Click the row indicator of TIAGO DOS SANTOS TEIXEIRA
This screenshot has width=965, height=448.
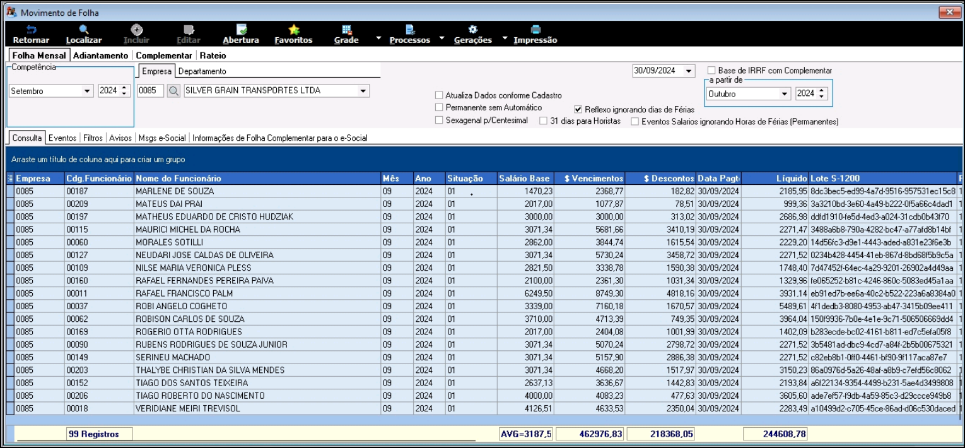(x=9, y=383)
